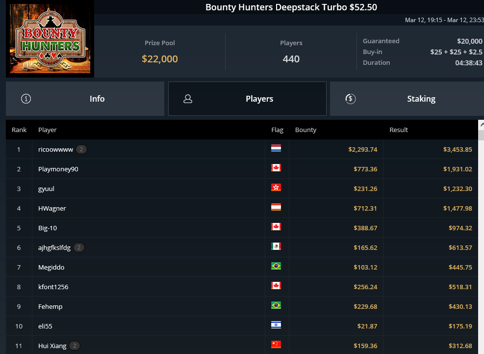This screenshot has width=484, height=354.
Task: Click the $3,453.85 result value
Action: tap(458, 150)
